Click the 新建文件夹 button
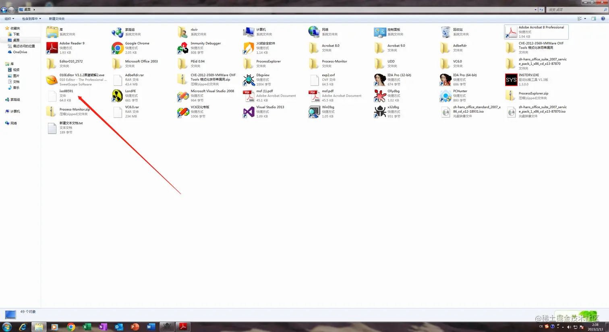Image resolution: width=609 pixels, height=332 pixels. 57,19
